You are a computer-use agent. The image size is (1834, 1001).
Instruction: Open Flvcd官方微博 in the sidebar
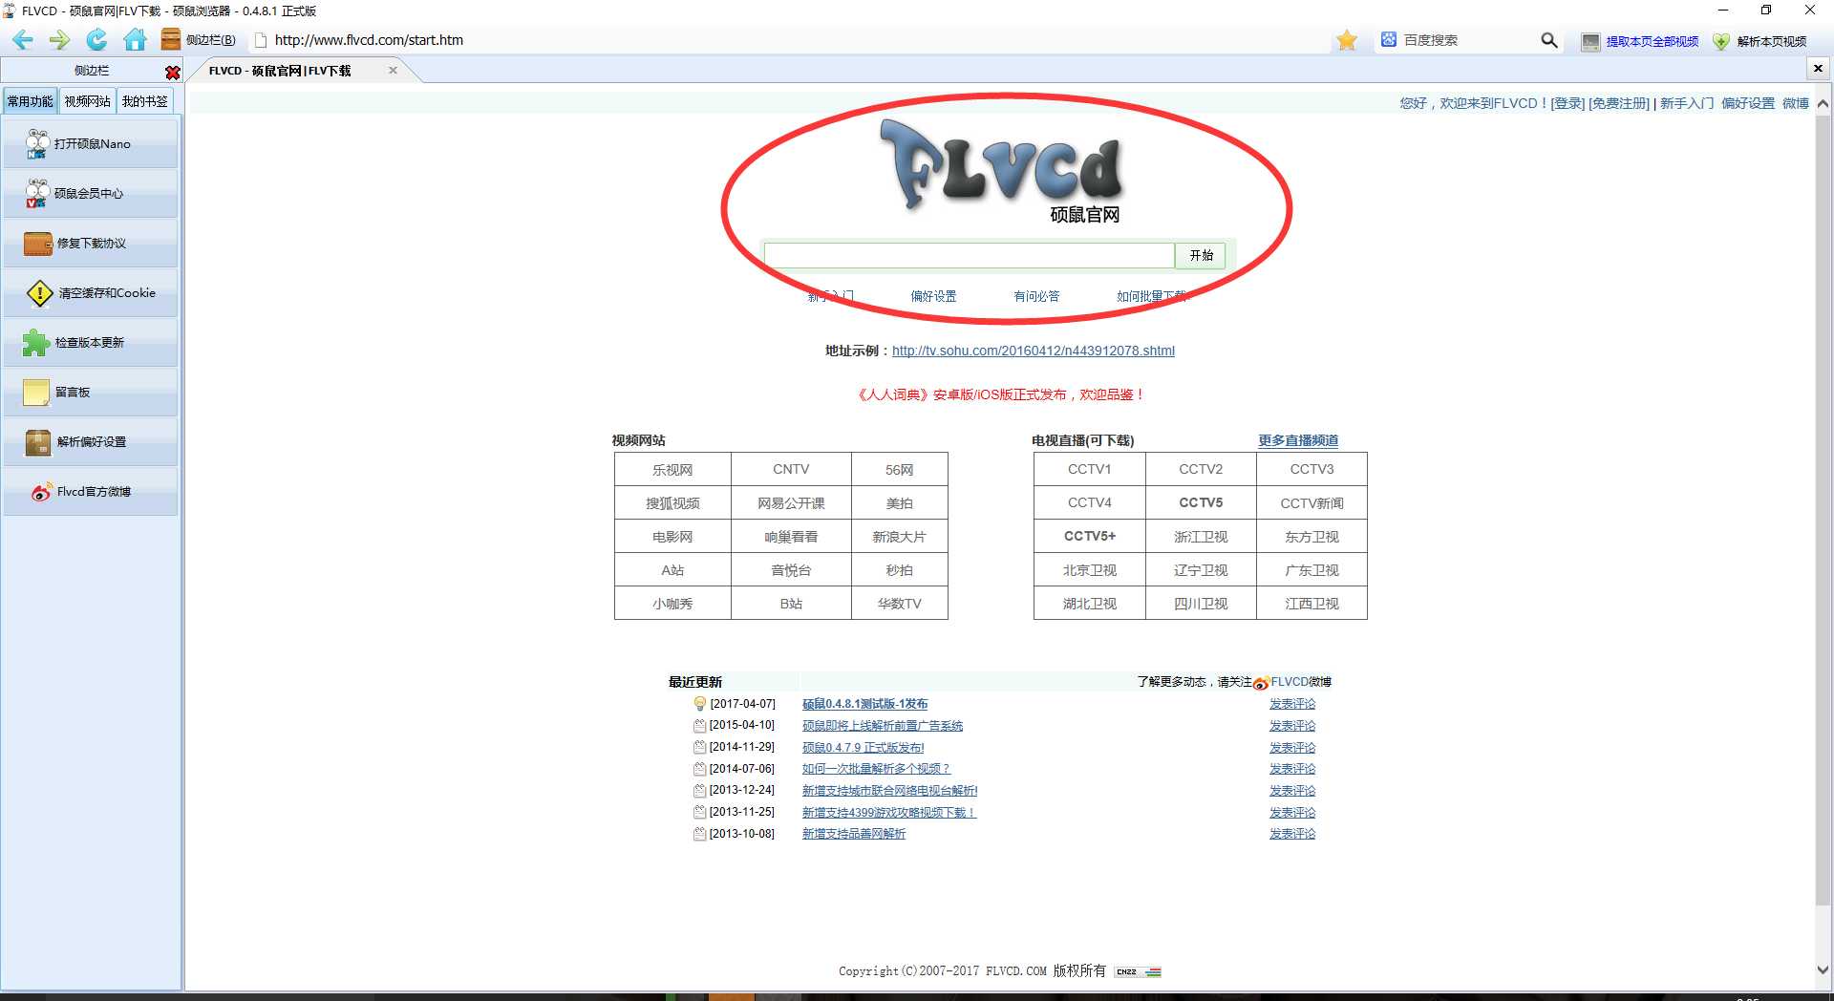point(91,491)
